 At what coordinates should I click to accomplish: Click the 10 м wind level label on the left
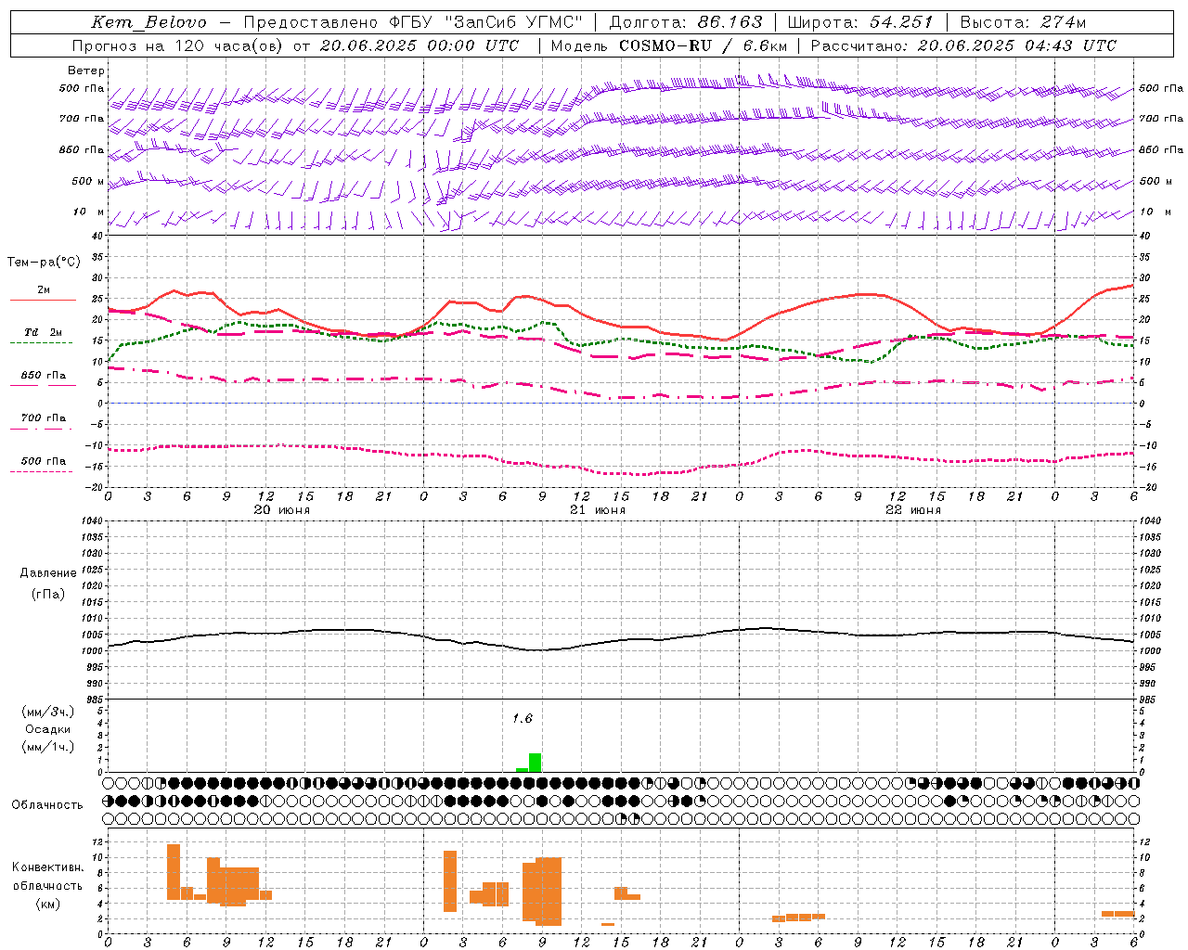(x=89, y=212)
